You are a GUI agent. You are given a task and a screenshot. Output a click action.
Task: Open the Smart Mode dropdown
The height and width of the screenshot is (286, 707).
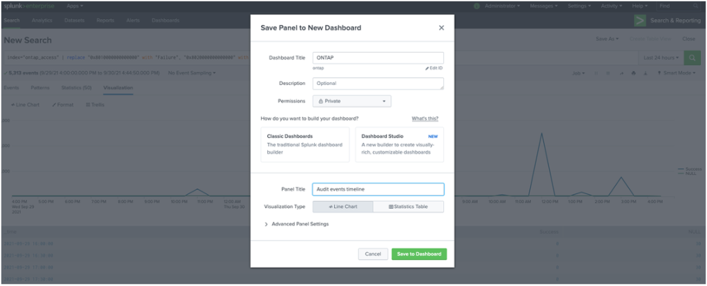(677, 73)
